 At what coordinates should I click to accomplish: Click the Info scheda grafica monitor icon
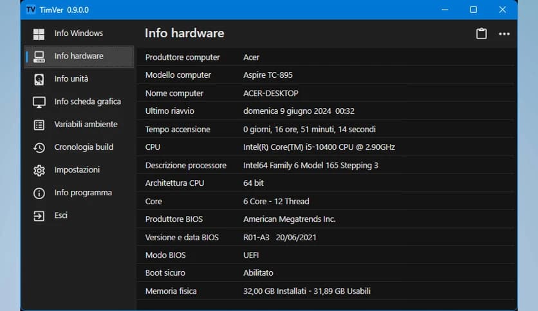[39, 102]
